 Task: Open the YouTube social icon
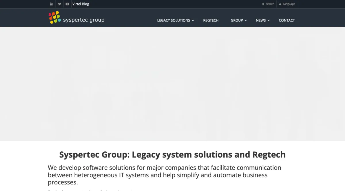pyautogui.click(x=67, y=4)
